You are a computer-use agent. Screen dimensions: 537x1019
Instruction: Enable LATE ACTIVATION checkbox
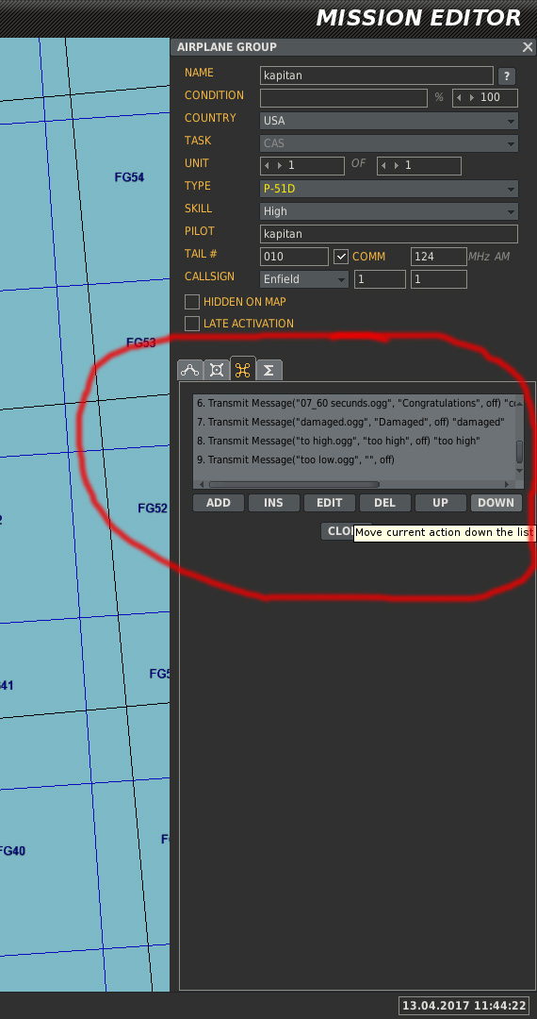(x=192, y=324)
